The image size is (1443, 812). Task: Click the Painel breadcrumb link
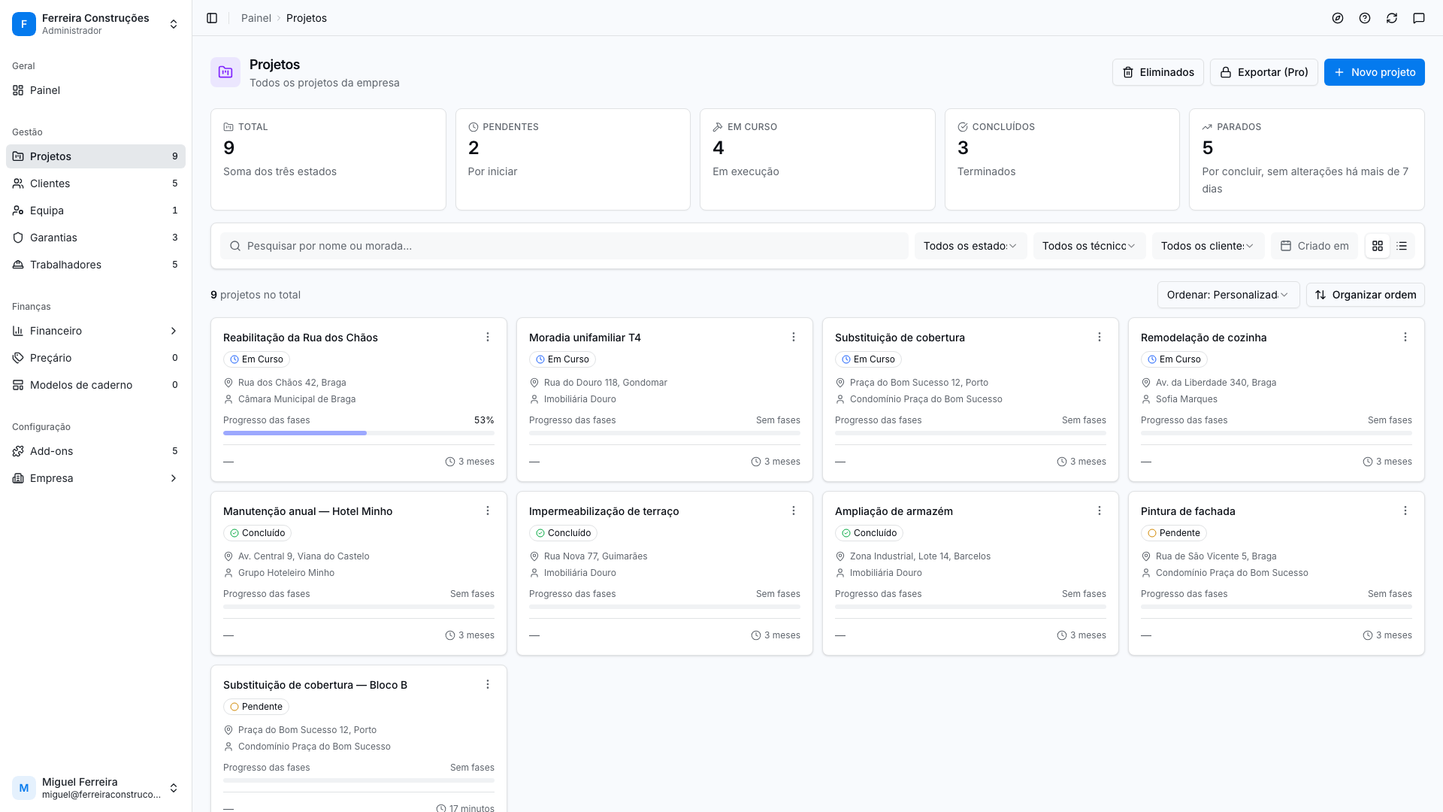[256, 18]
